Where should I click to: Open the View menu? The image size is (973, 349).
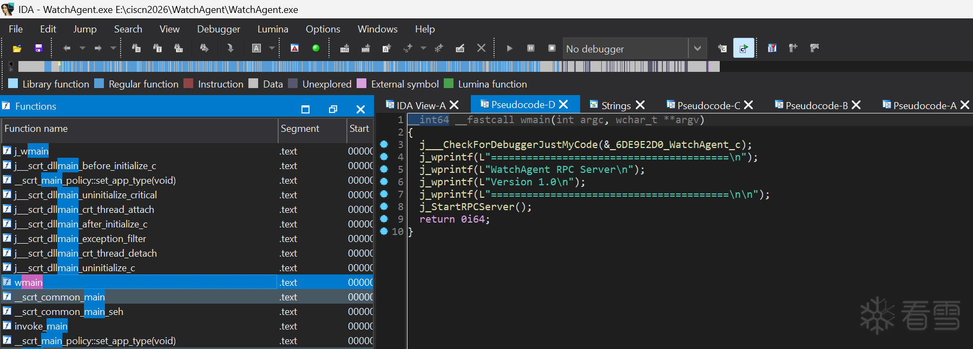[169, 29]
